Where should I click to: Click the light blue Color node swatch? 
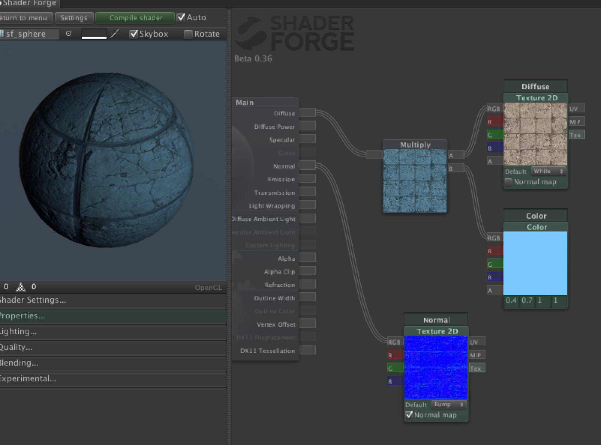(x=535, y=263)
